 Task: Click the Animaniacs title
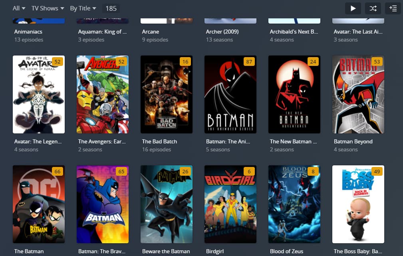[x=28, y=32]
